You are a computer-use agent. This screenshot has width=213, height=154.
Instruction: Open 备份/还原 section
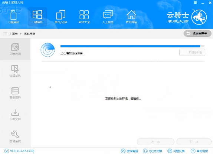[x=61, y=17]
